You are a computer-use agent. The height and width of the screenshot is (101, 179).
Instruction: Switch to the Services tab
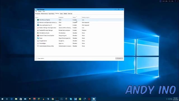point(70,14)
